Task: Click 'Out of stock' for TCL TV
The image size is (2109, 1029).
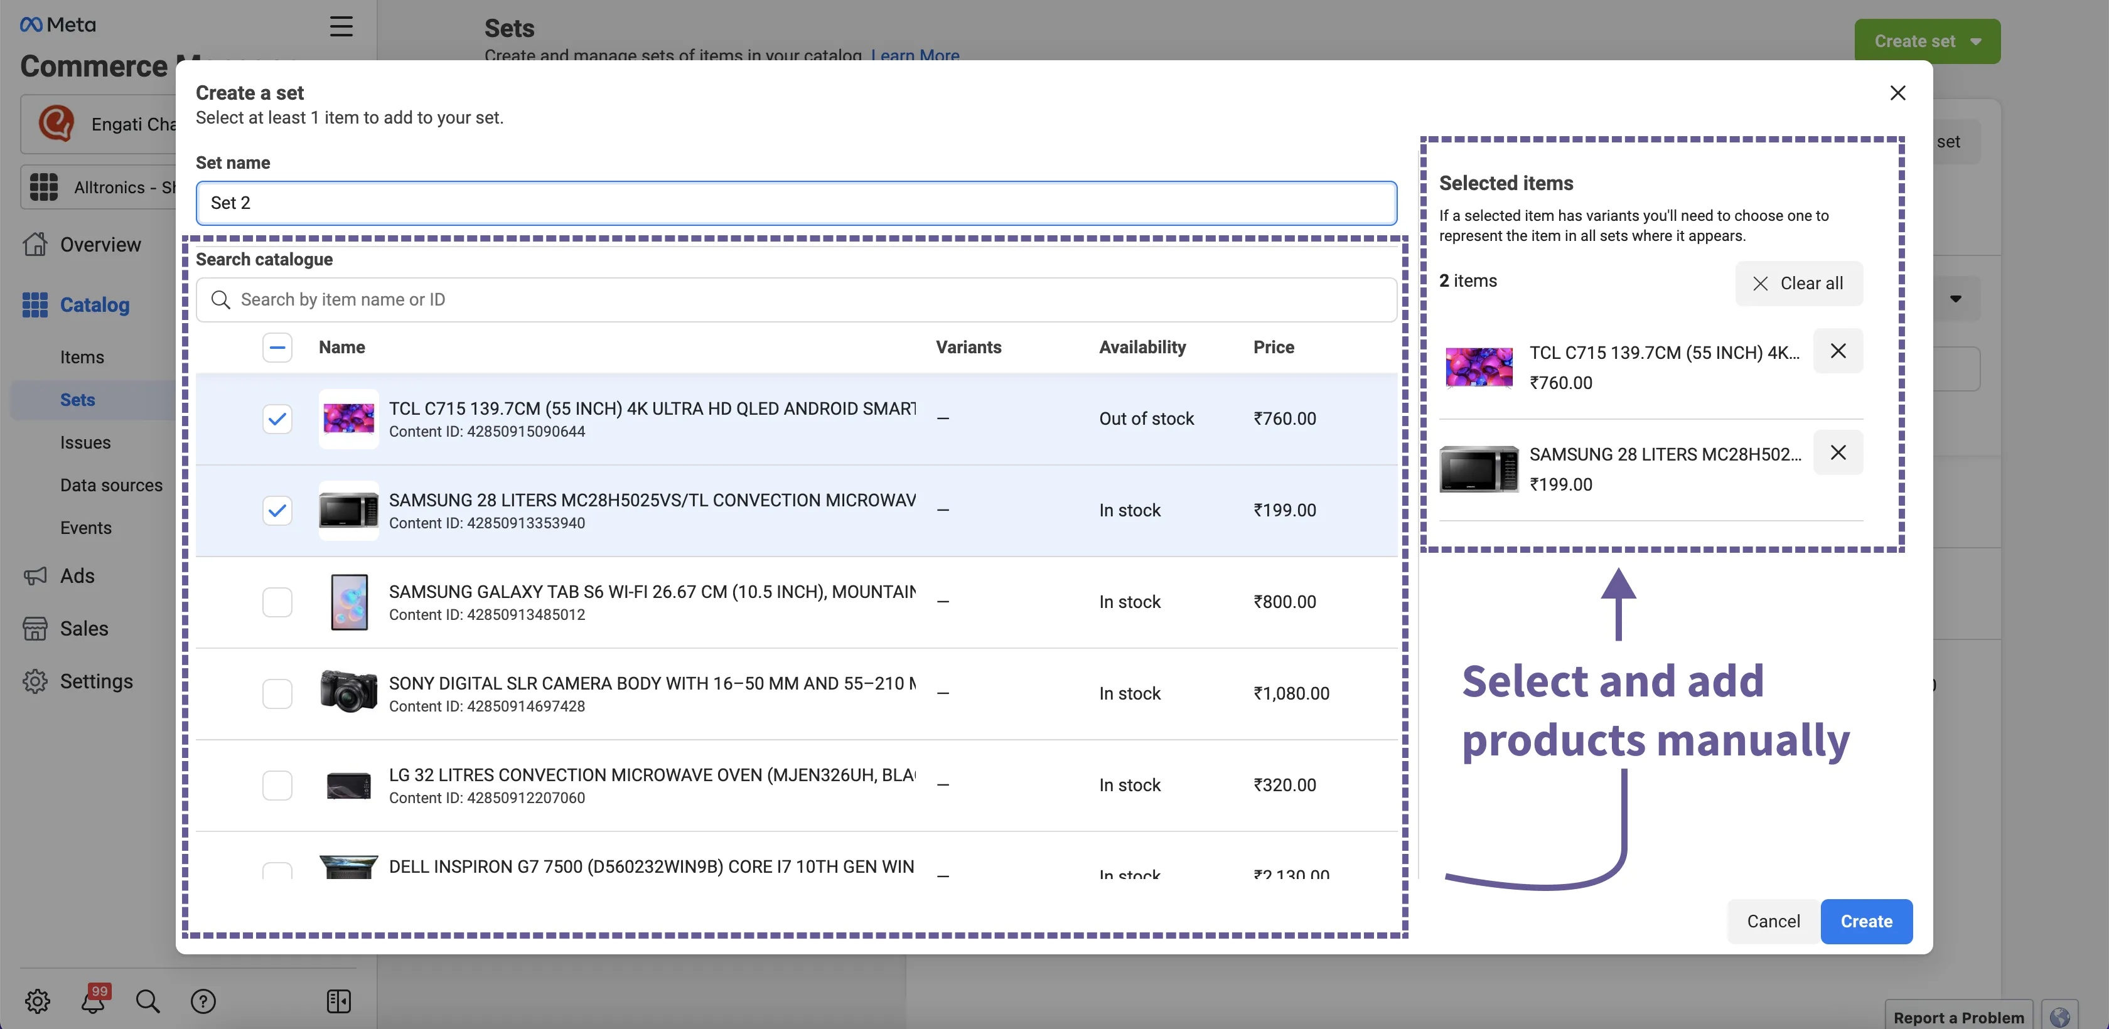Action: [x=1146, y=419]
